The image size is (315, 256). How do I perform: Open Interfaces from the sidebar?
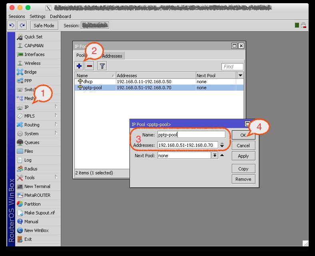pos(38,54)
